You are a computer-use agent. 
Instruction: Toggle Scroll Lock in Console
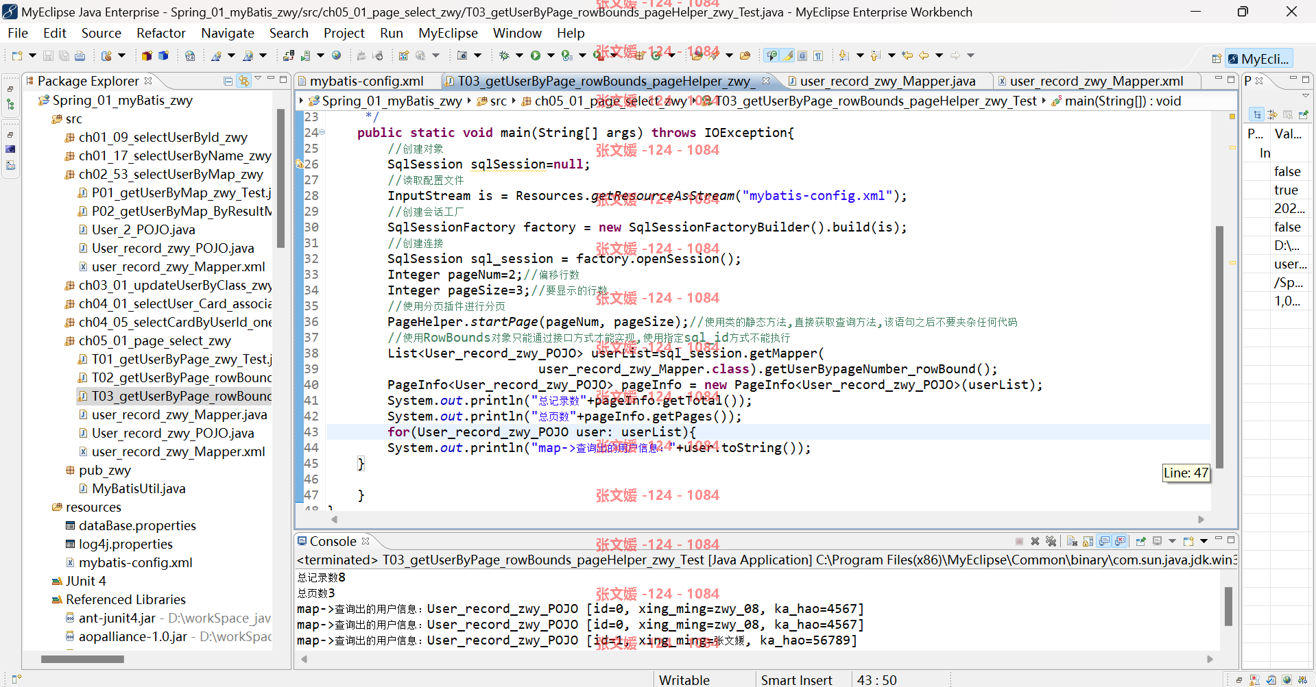1088,541
